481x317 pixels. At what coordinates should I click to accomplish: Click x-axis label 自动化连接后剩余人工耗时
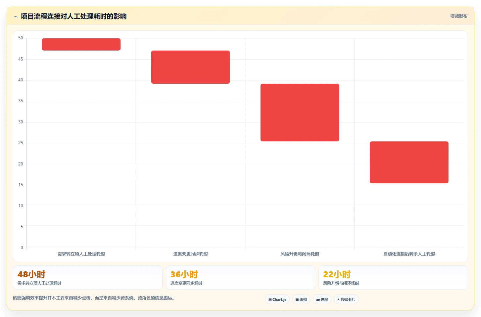click(x=409, y=254)
